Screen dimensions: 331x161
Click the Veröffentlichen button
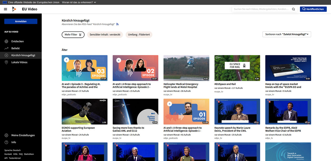(x=313, y=9)
